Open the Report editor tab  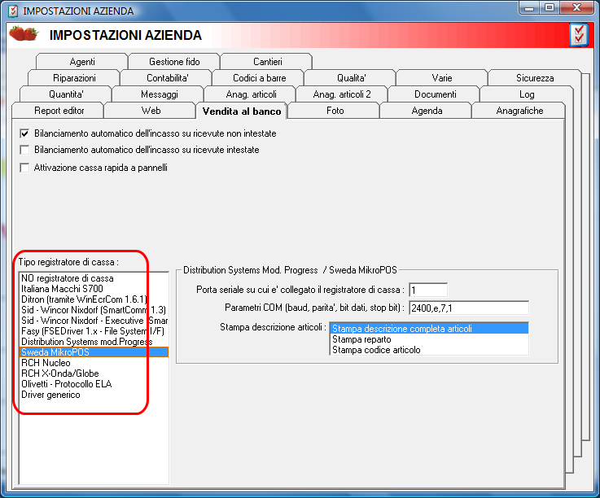[x=59, y=111]
